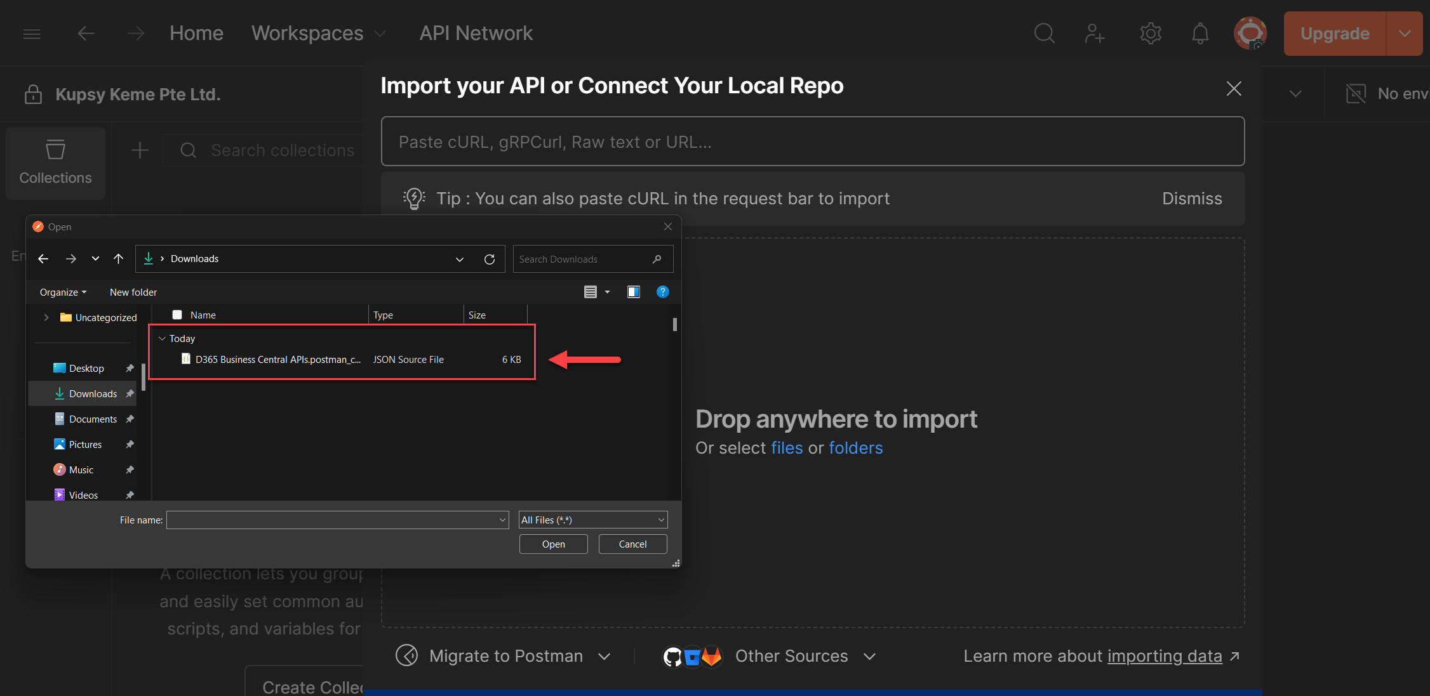1430x696 pixels.
Task: Click the invite collaborators icon
Action: click(x=1095, y=33)
